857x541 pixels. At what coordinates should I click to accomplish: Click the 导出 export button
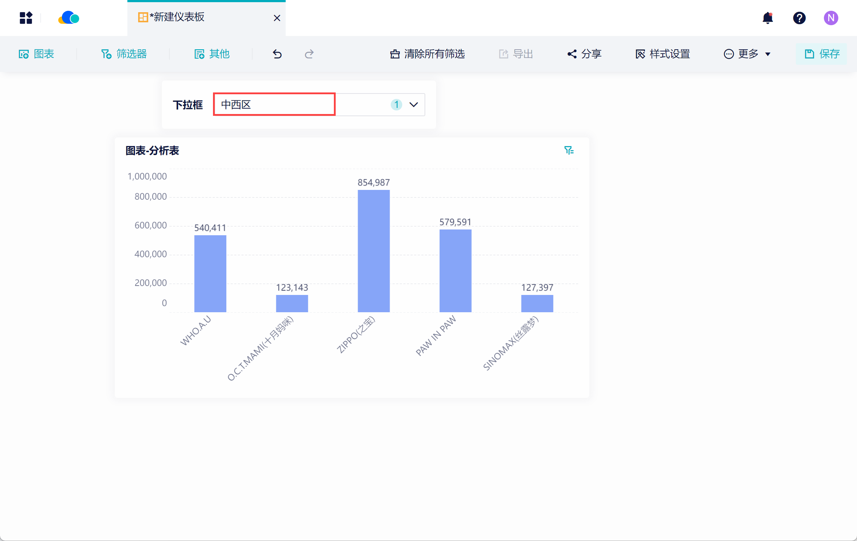tap(516, 54)
